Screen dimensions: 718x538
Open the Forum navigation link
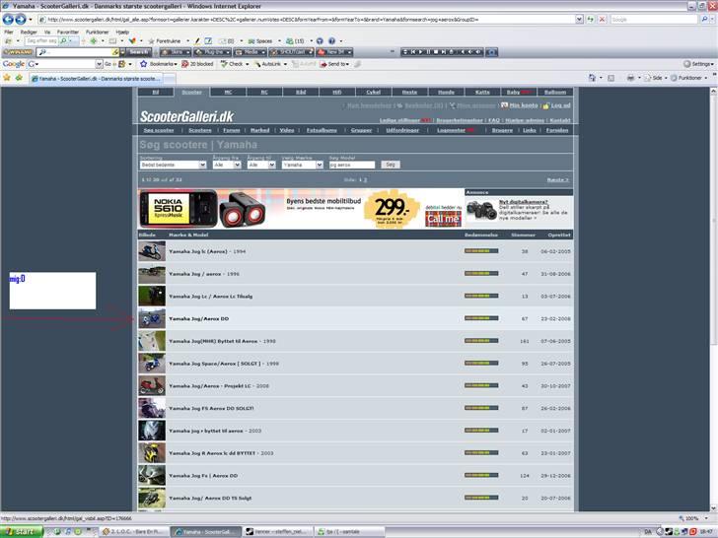pyautogui.click(x=230, y=130)
